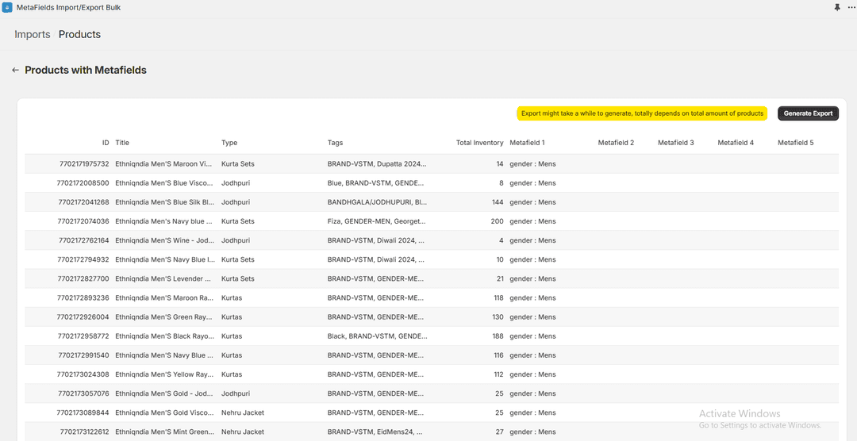Select product ID 7702173024308

pos(83,374)
